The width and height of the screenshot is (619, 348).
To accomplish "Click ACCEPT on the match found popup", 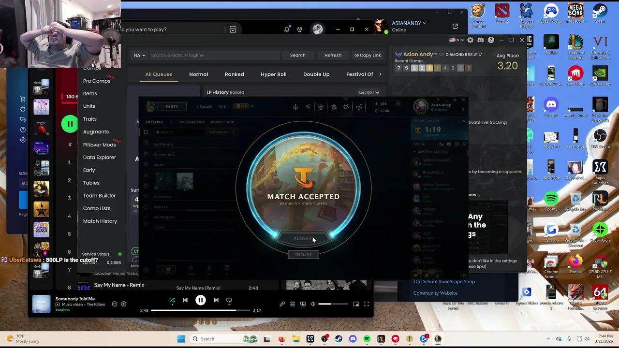I will [303, 238].
